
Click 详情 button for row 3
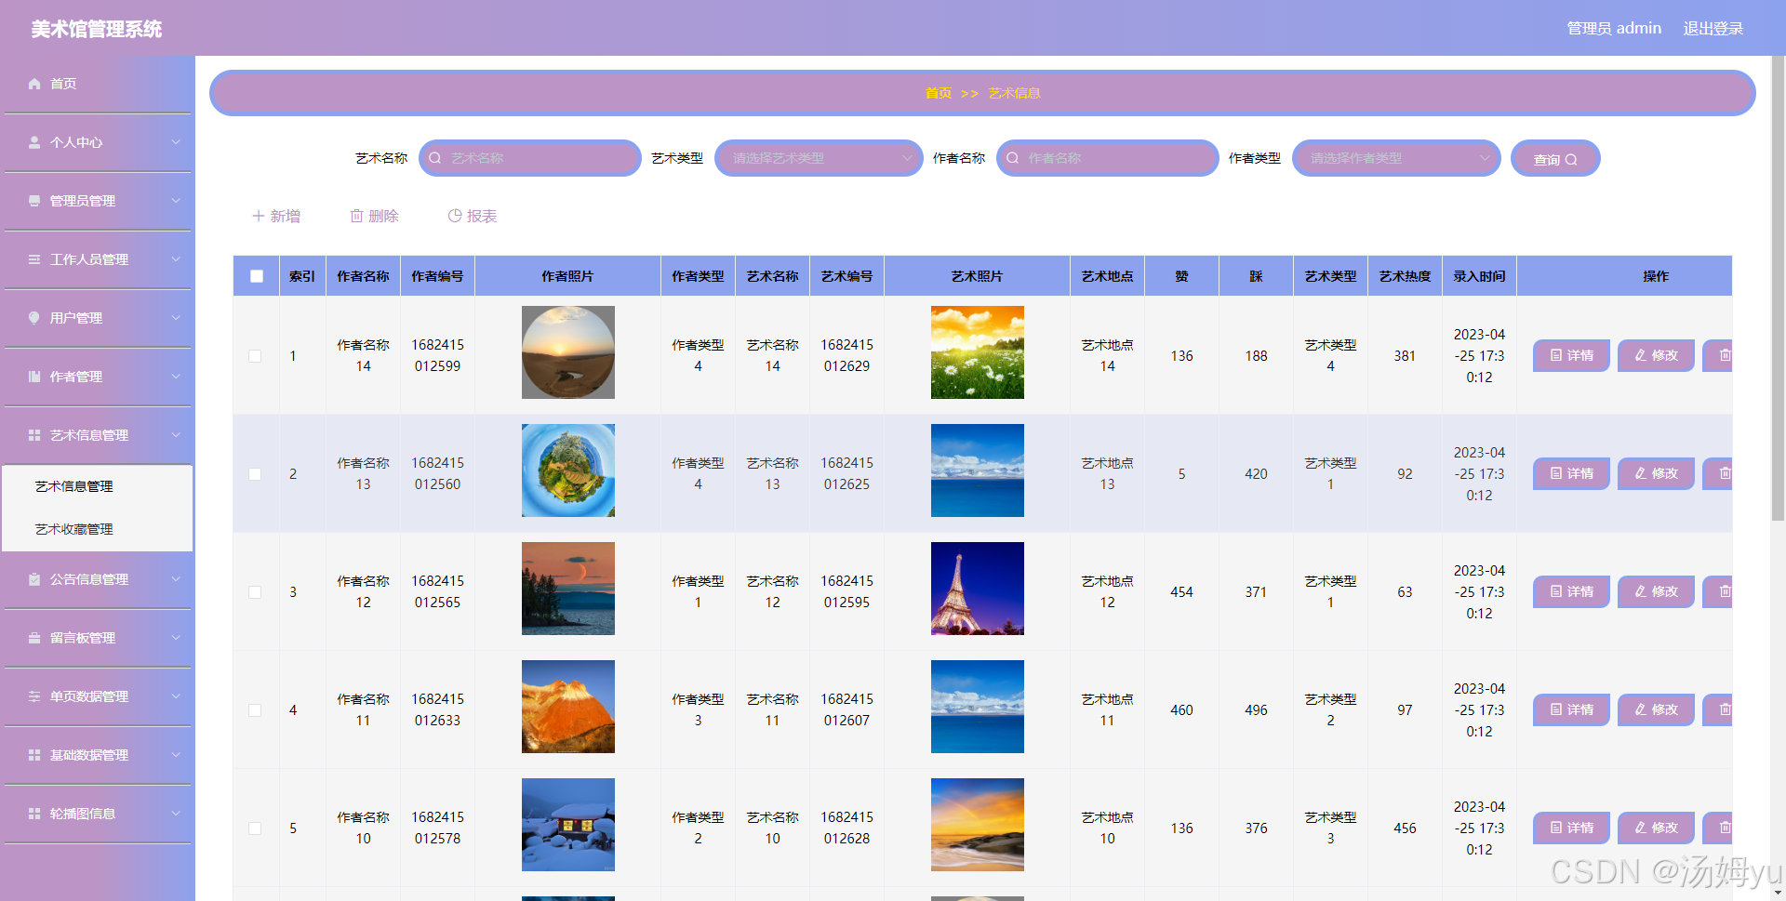(1571, 591)
